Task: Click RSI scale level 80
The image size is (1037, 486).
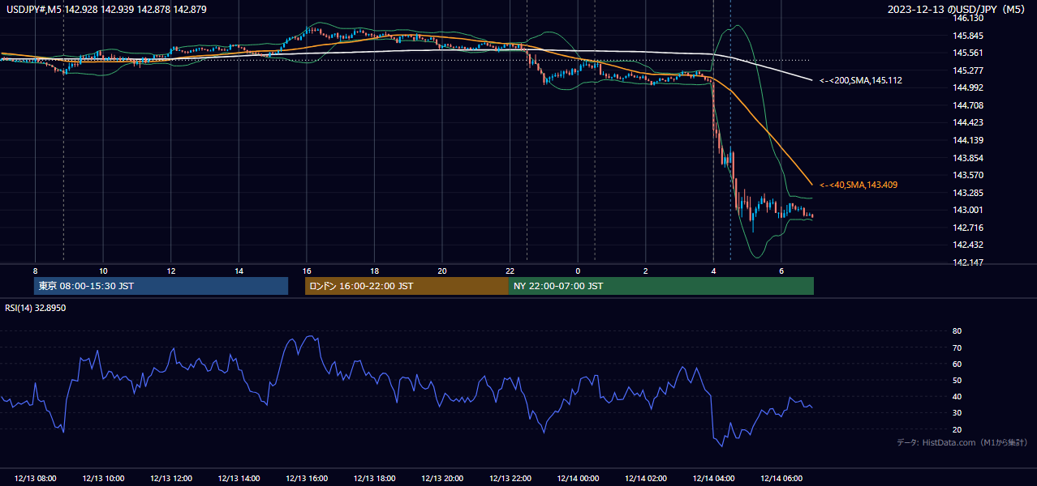Action: tap(957, 331)
